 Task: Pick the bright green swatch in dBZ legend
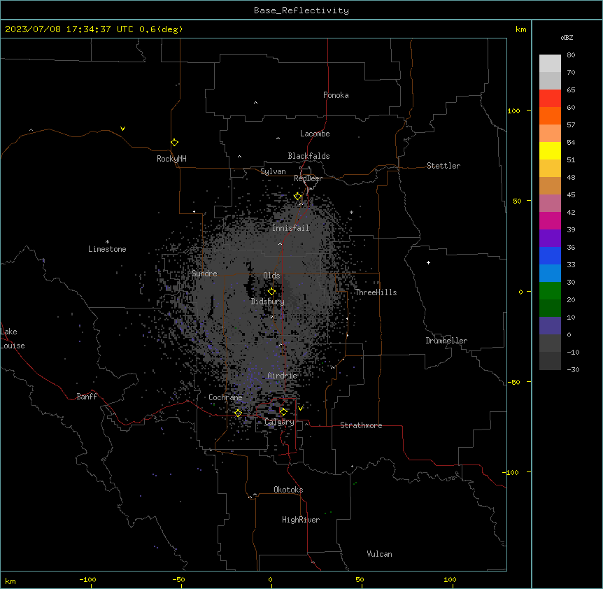tap(550, 291)
